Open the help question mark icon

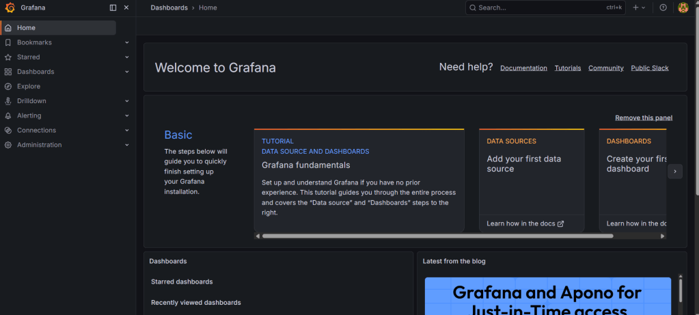coord(663,8)
